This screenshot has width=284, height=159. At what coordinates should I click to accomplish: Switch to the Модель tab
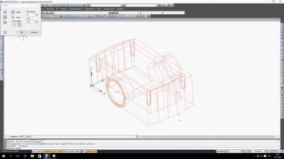pyautogui.click(x=14, y=136)
